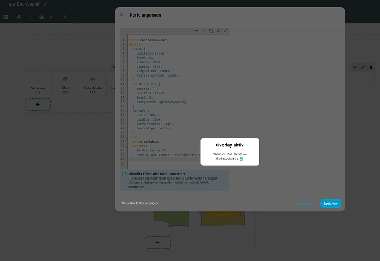Place cursor on empty line 28
380x261 pixels.
pos(178,159)
